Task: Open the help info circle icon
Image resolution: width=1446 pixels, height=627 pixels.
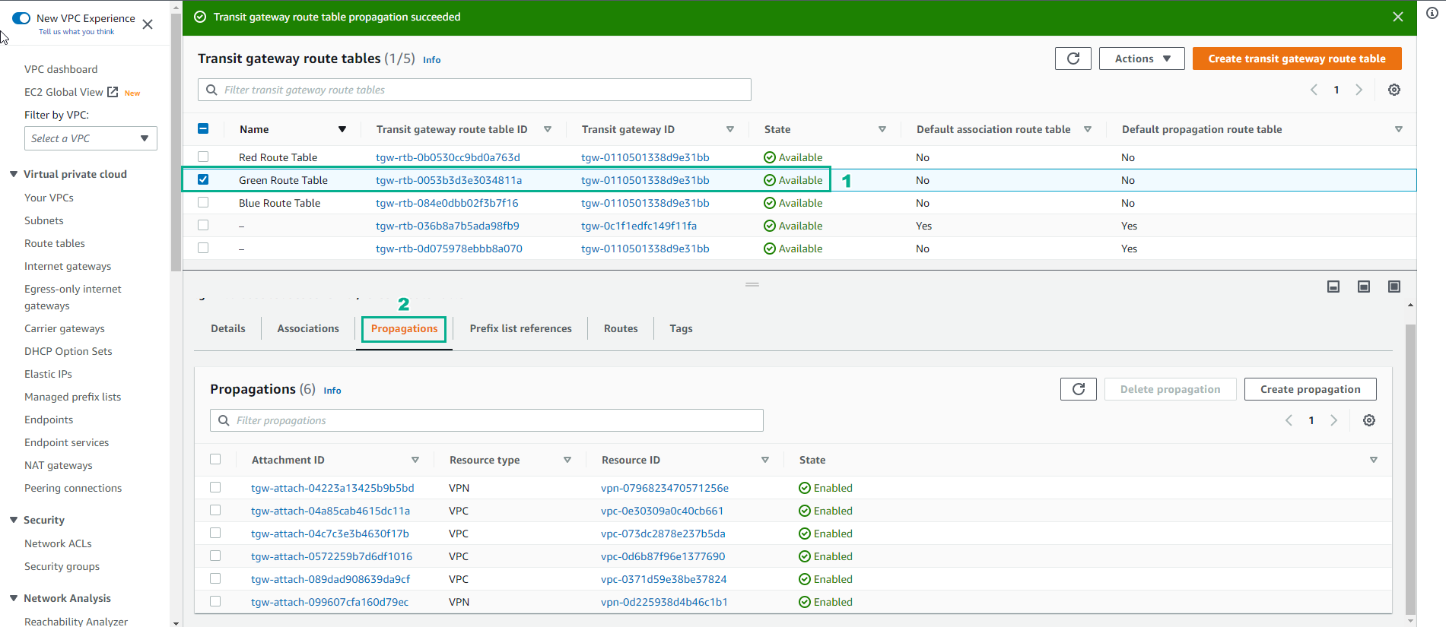Action: point(1432,13)
